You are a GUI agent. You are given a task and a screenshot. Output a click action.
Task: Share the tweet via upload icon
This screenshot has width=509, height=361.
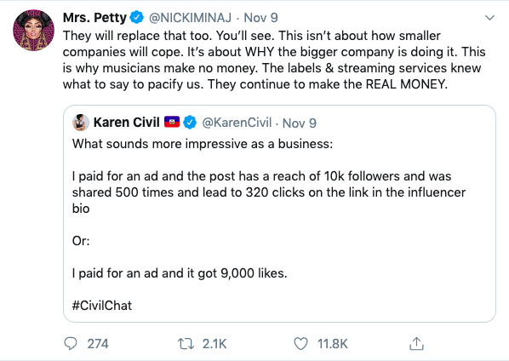click(x=416, y=343)
